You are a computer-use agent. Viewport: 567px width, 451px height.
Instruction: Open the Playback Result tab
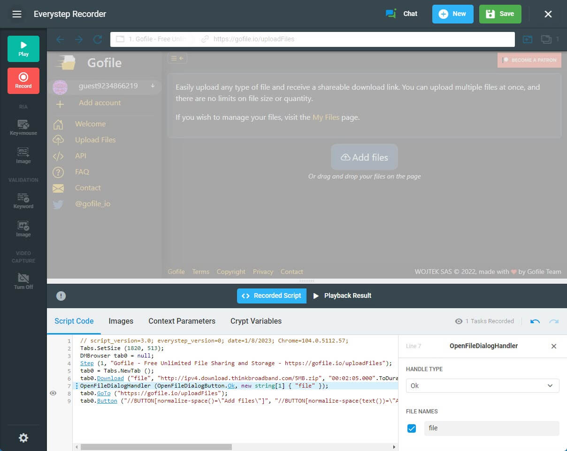[342, 295]
